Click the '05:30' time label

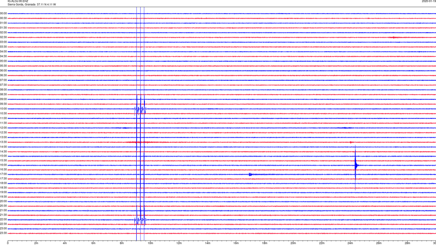[3, 66]
